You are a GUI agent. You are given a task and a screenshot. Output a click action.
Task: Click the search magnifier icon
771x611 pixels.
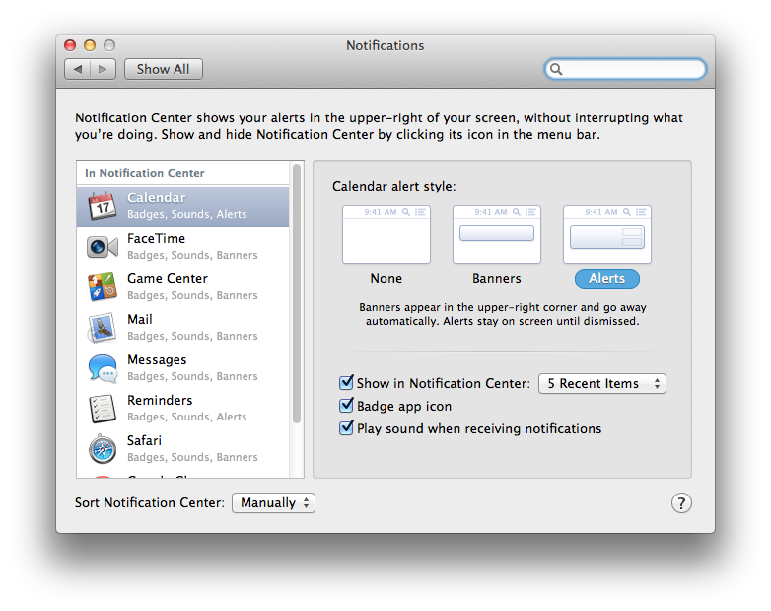click(x=556, y=69)
